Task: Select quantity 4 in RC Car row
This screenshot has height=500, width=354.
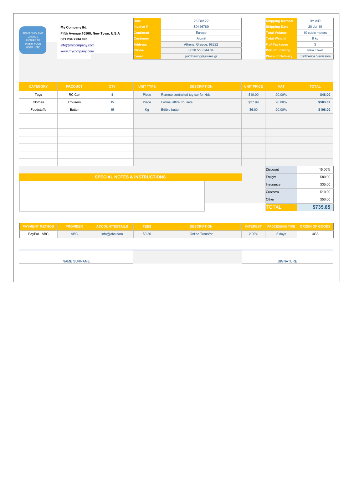Action: (x=112, y=95)
